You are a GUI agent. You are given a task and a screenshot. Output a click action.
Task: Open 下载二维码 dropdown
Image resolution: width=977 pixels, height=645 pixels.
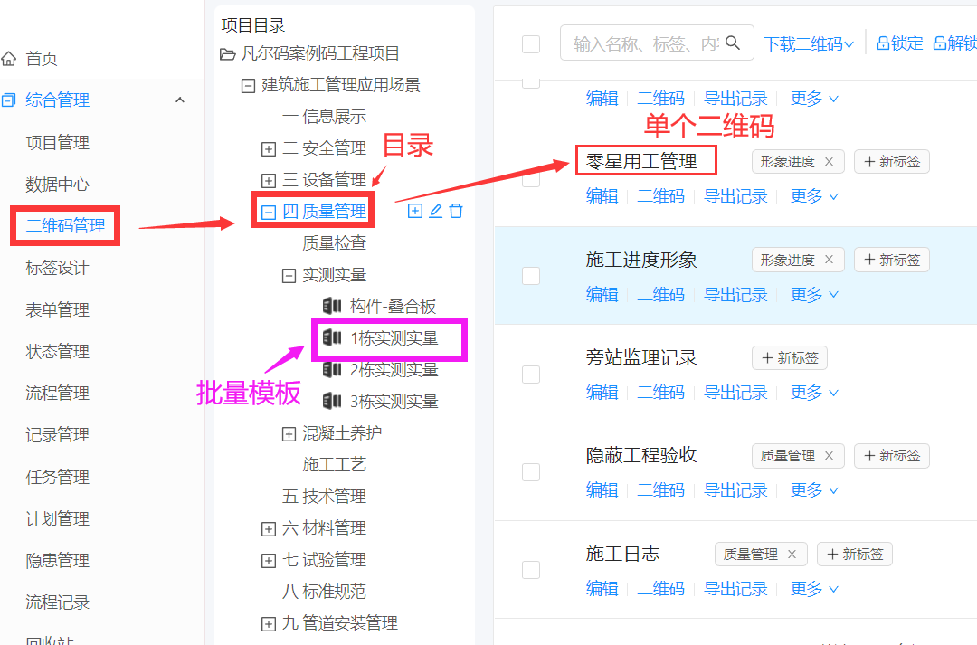(809, 43)
